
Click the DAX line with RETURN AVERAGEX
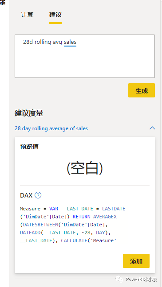68,217
